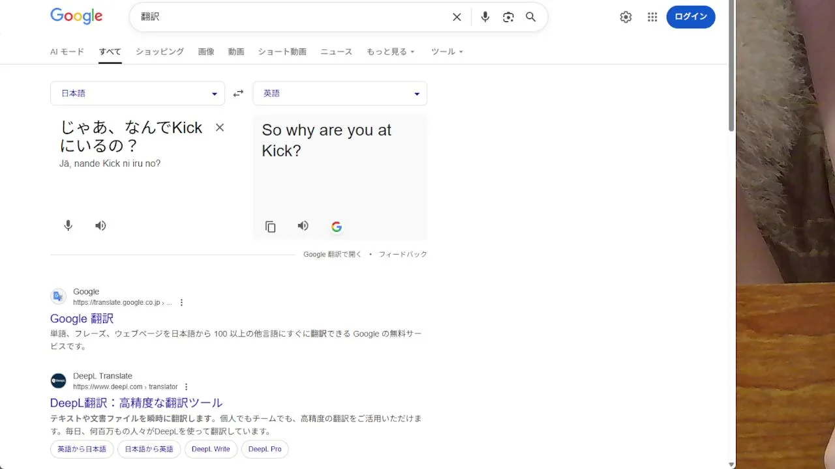Switch to the AI モード tab

tap(67, 51)
